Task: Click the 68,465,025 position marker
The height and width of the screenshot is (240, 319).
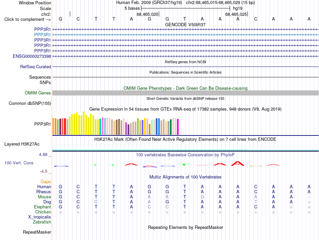Action: (x=236, y=14)
